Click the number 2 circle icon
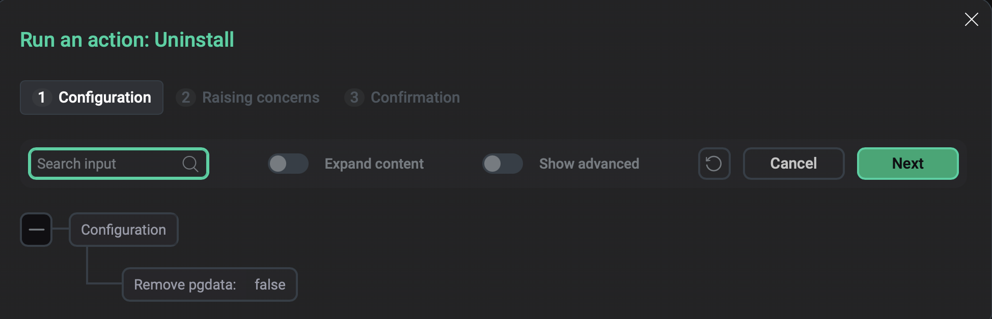The width and height of the screenshot is (992, 319). 185,98
